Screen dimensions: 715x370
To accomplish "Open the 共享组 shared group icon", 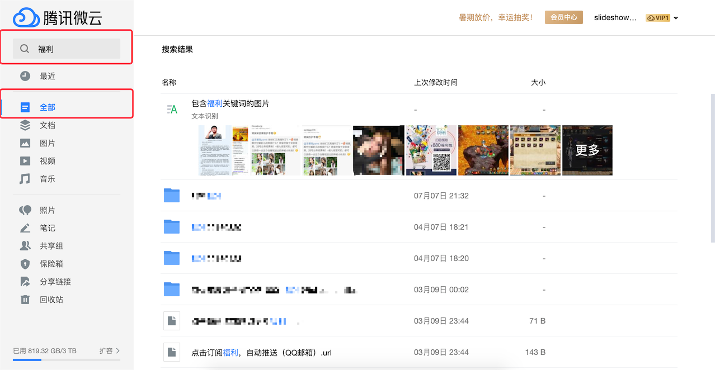I will 25,246.
